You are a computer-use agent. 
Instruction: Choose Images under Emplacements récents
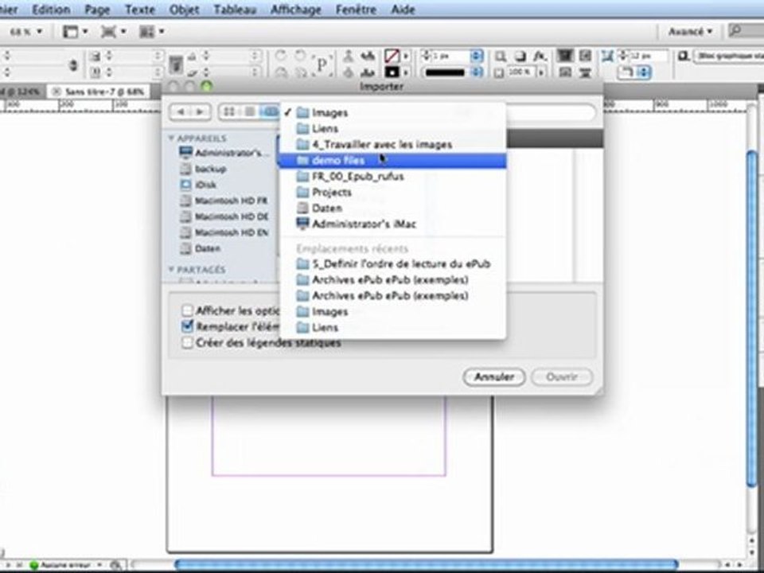392,311
